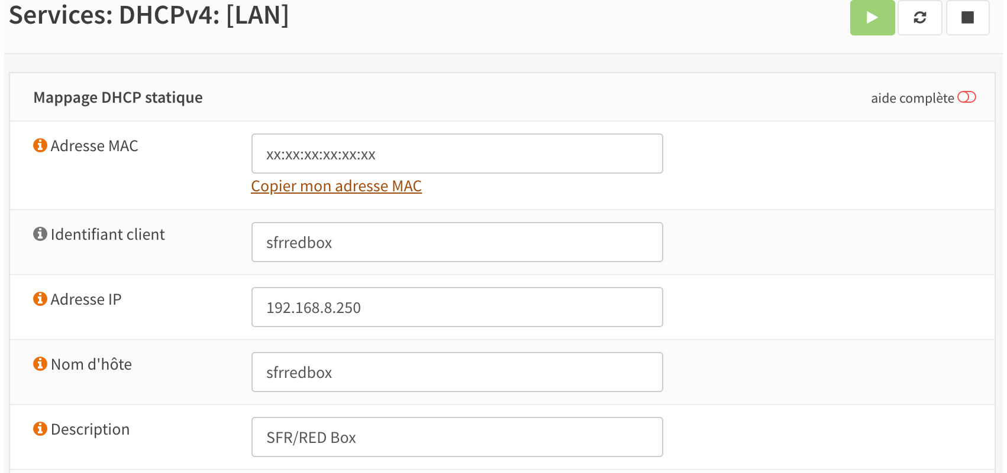Select the Nom d'hôte input box
The width and height of the screenshot is (1007, 473).
[x=457, y=373]
